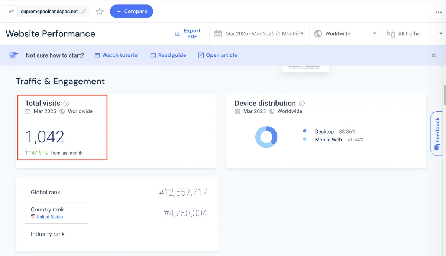Open the Read guide link
This screenshot has width=446, height=256.
pos(168,55)
